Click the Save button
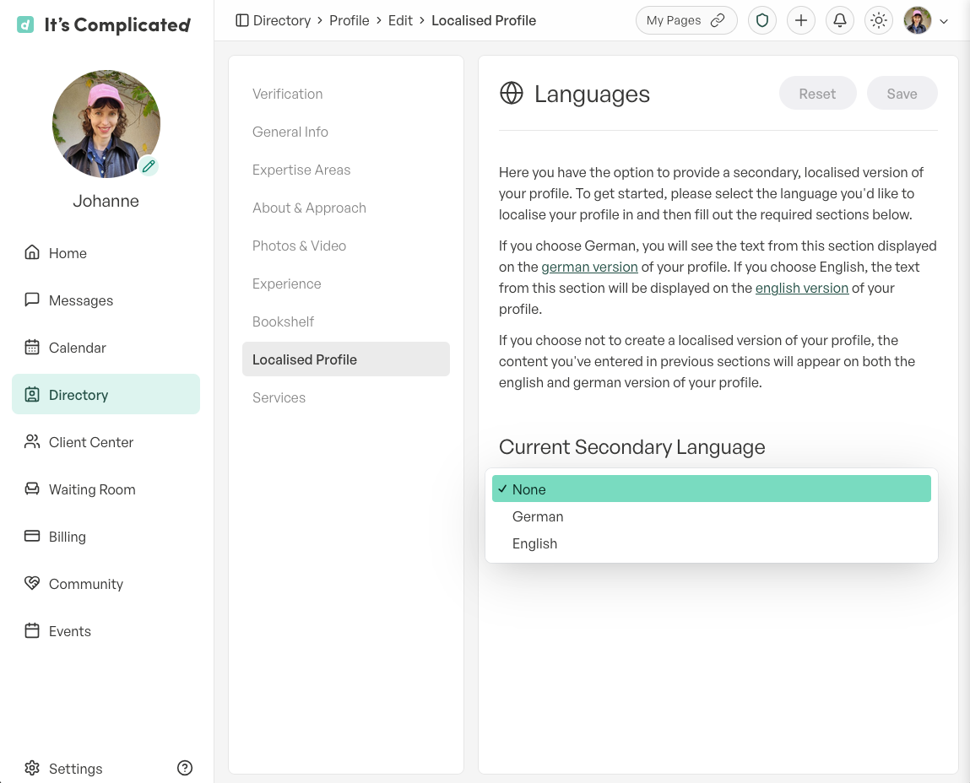Screen dimensions: 970x783 [x=902, y=94]
